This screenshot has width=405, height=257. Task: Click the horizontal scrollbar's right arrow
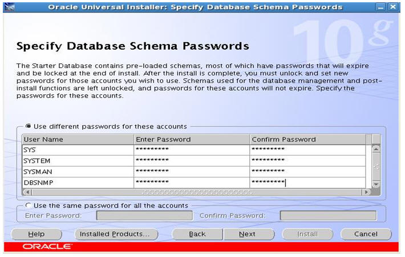366,192
